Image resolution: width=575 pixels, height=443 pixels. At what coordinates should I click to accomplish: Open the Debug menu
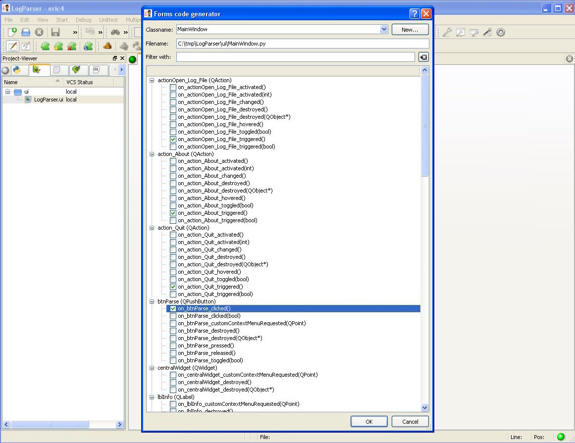click(83, 20)
